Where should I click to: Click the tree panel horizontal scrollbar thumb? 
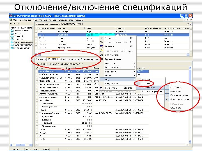tap(20, 145)
